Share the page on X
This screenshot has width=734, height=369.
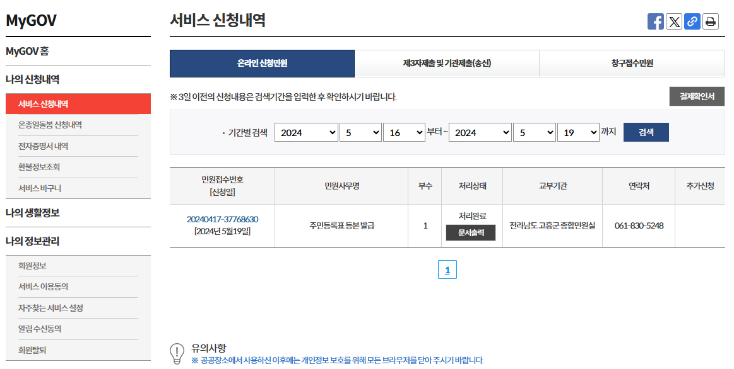tap(673, 21)
